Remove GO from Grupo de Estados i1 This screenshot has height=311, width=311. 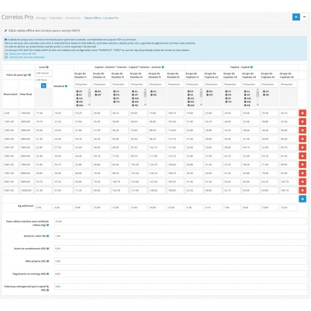[77, 98]
